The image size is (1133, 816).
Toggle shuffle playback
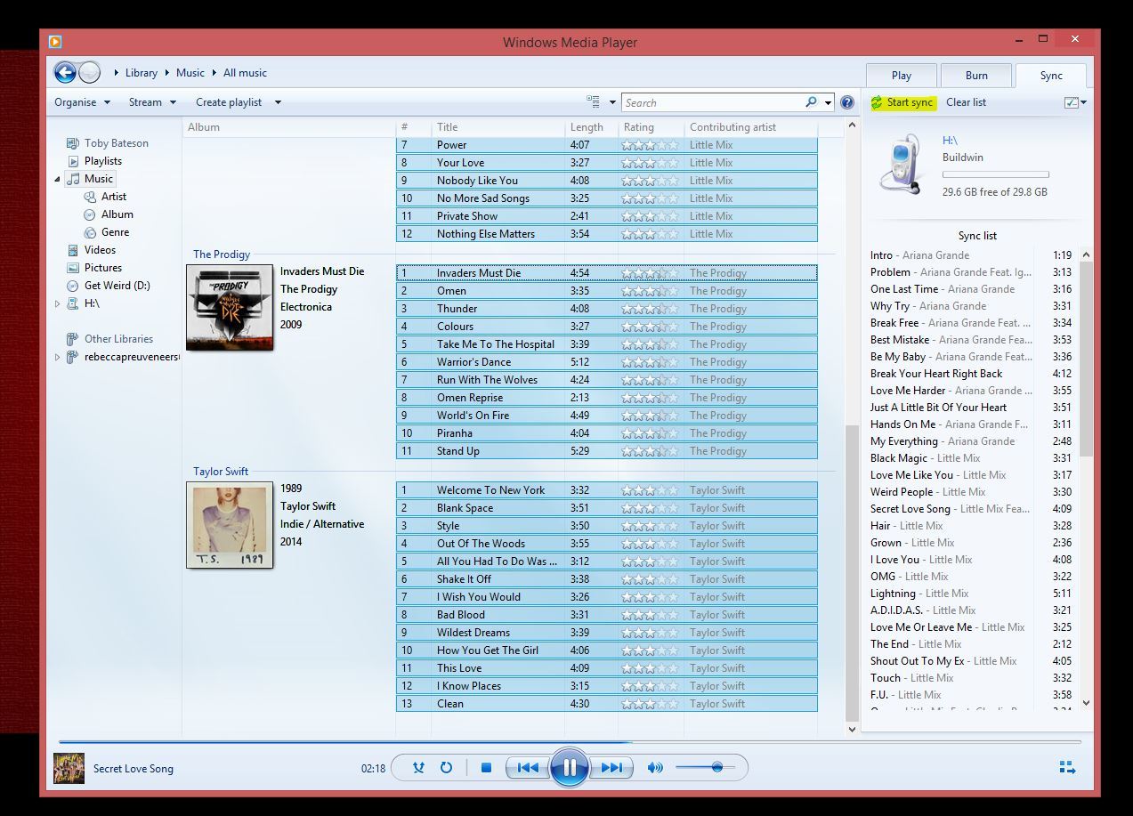point(418,767)
